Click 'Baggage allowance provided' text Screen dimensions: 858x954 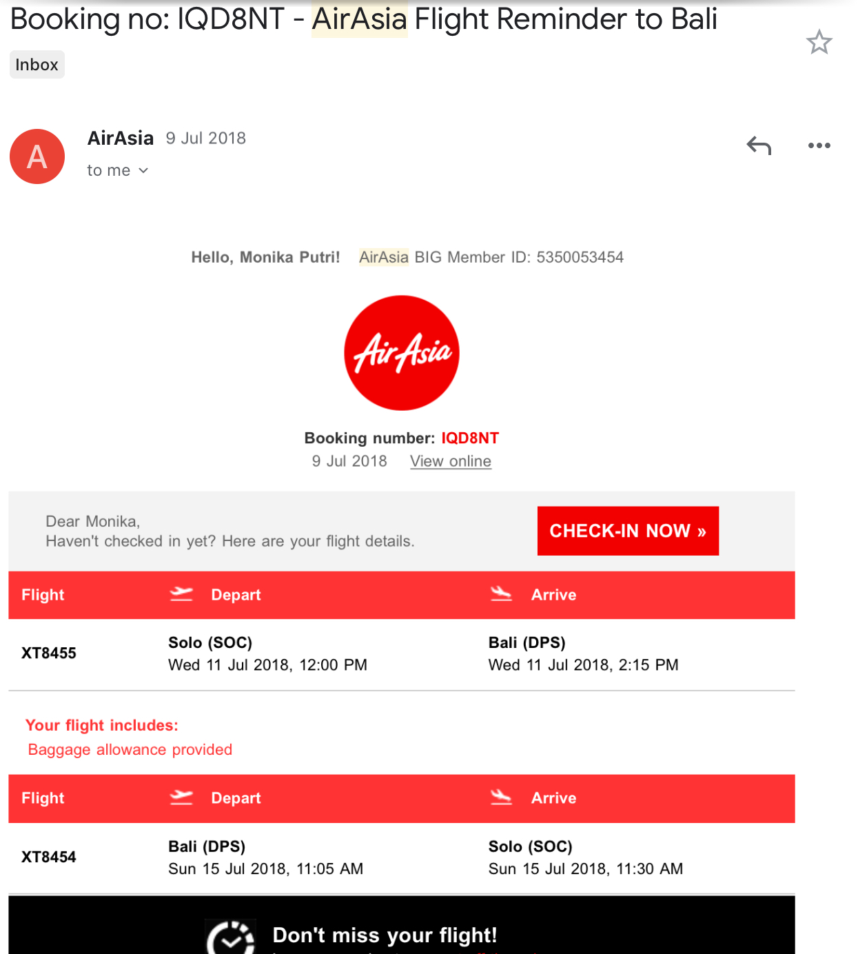[x=130, y=749]
